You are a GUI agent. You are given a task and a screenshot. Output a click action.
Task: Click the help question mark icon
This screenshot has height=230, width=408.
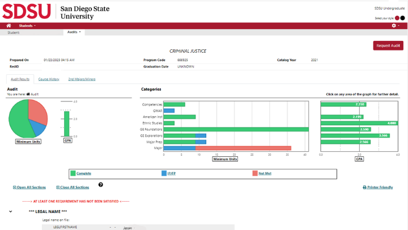click(x=101, y=185)
